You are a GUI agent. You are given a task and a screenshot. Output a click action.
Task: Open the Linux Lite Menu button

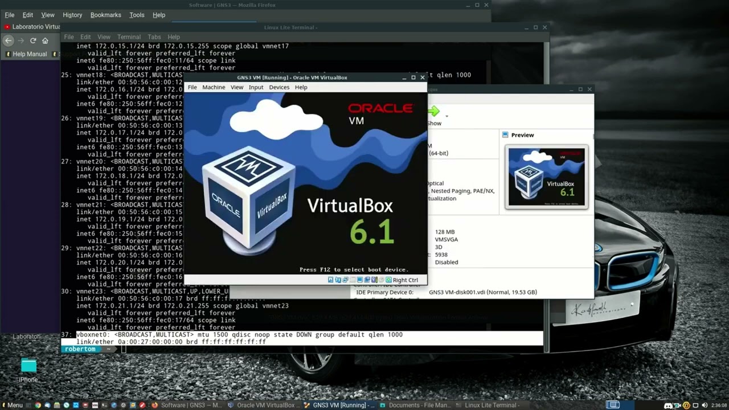pyautogui.click(x=11, y=405)
